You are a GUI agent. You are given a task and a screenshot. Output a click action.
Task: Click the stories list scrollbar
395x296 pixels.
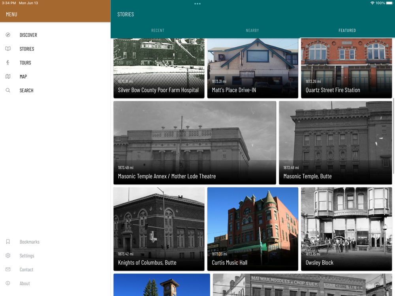pos(393,136)
